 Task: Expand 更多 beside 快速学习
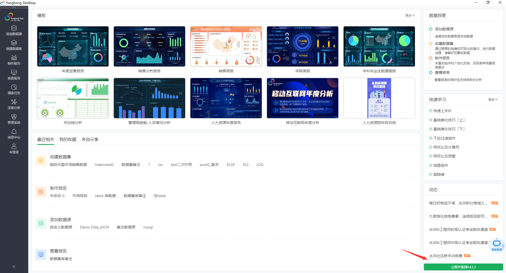tap(493, 99)
